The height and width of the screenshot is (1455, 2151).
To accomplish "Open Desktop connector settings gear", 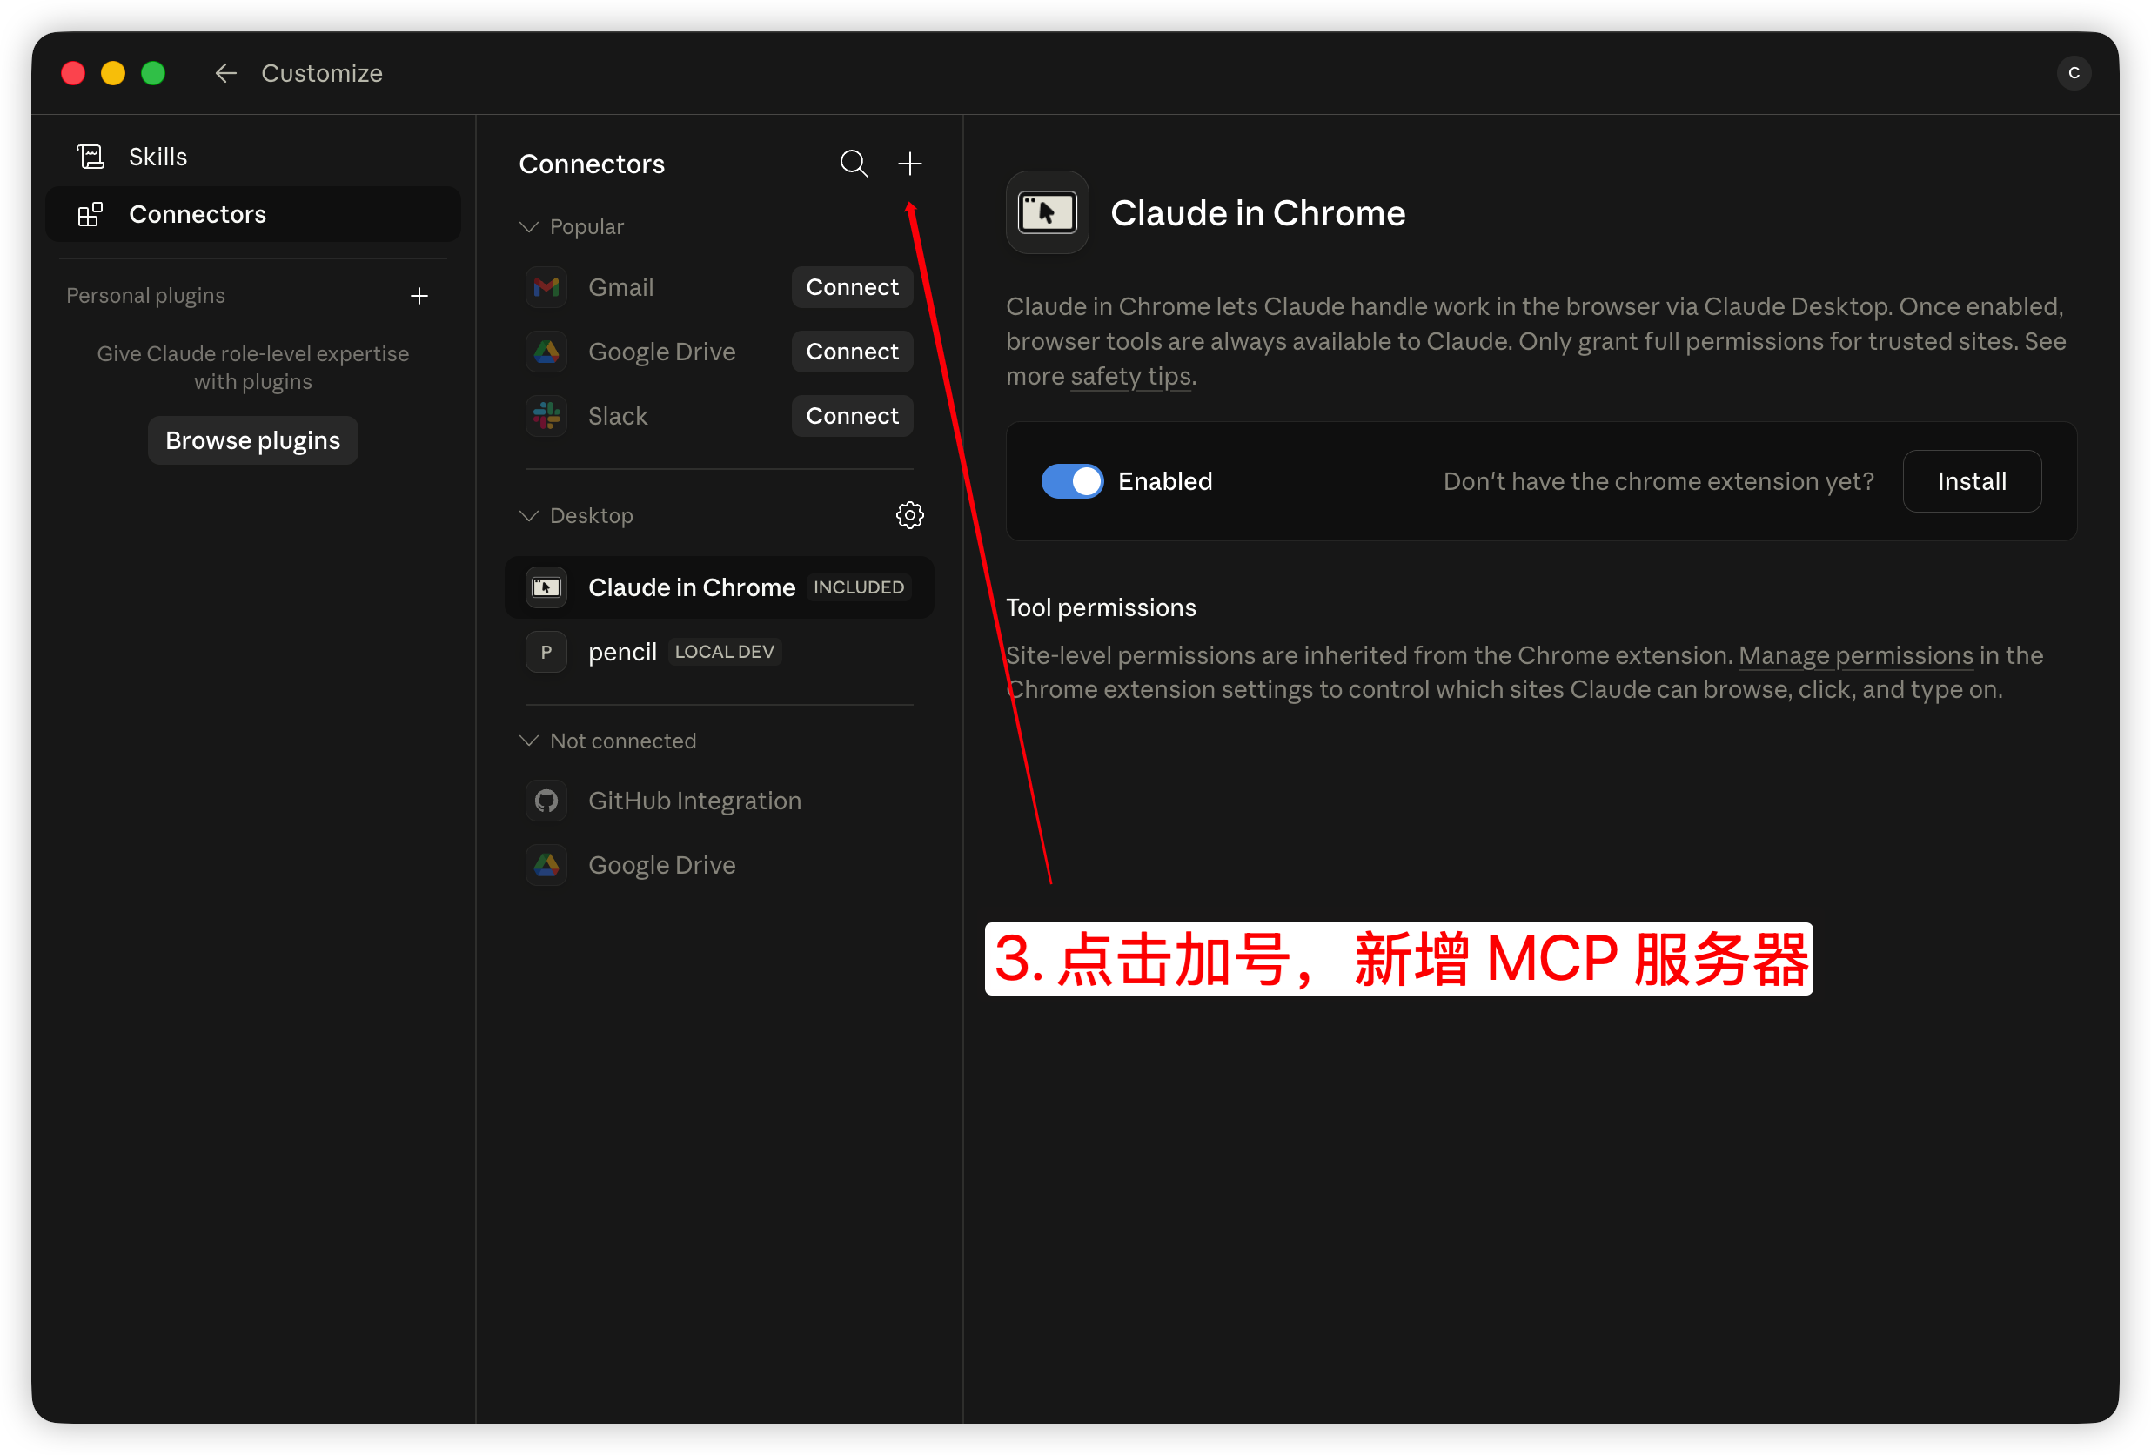I will [910, 515].
